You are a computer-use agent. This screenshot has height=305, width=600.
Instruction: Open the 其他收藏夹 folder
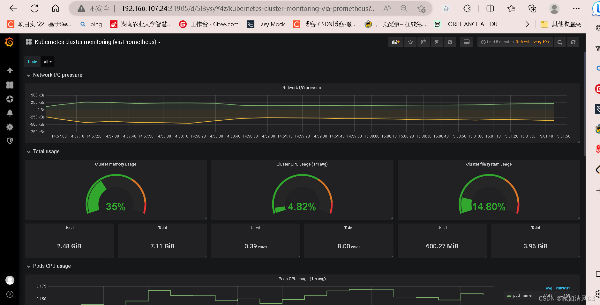(x=561, y=24)
